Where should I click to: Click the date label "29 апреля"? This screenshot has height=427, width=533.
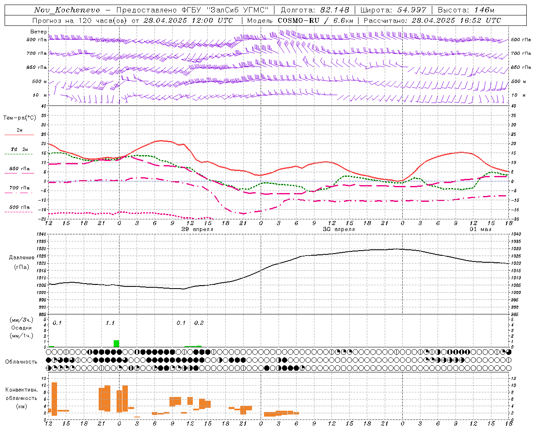pos(197,229)
